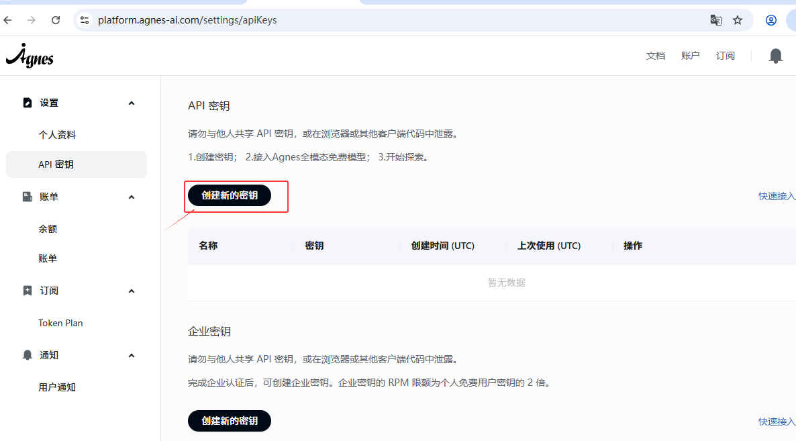Click the 暂无数据 empty table text
This screenshot has width=796, height=441.
[x=506, y=283]
